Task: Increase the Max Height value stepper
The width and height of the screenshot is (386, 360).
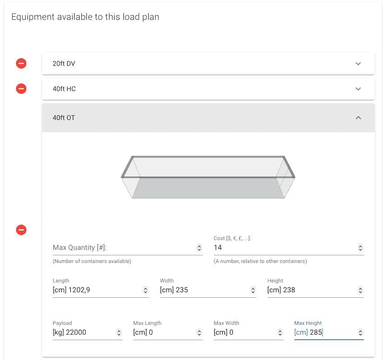Action: pos(360,331)
